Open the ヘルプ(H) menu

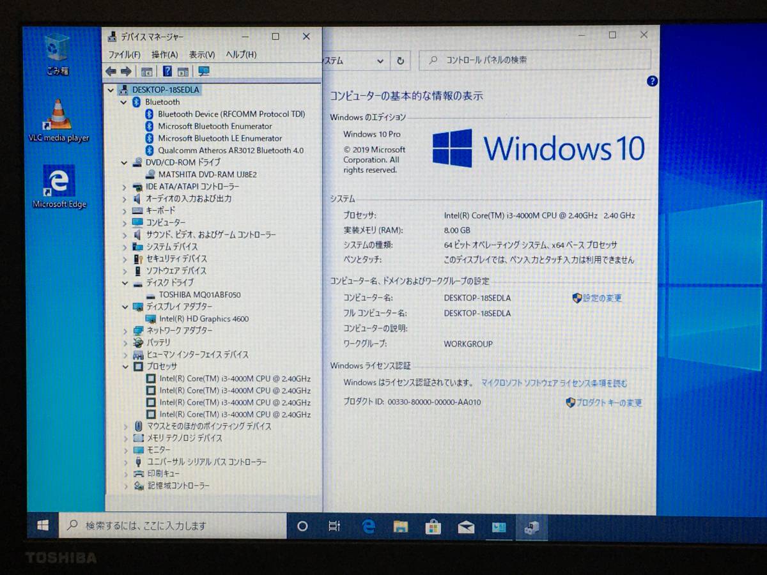242,55
